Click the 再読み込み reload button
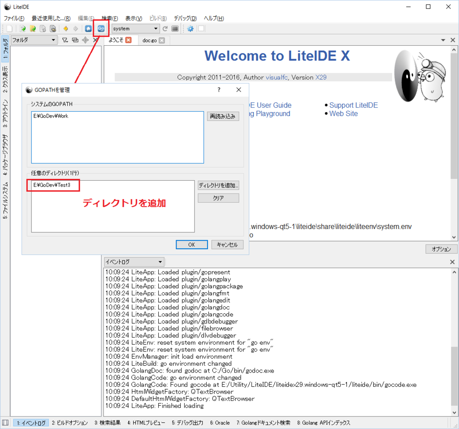The image size is (459, 429). click(223, 116)
